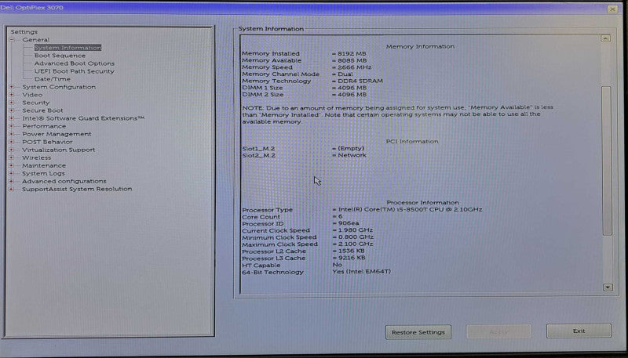Expand the Performance section

click(12, 126)
